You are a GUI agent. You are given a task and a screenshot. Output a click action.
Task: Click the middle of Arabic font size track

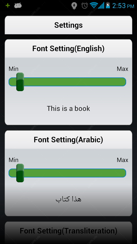click(67, 173)
